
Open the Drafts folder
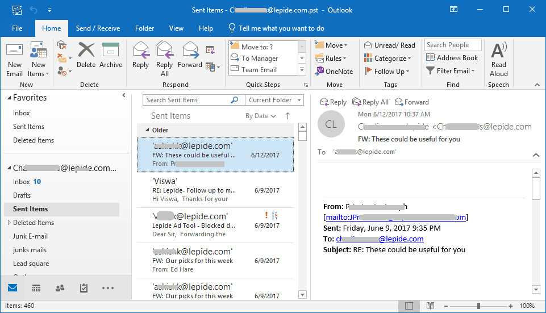22,195
